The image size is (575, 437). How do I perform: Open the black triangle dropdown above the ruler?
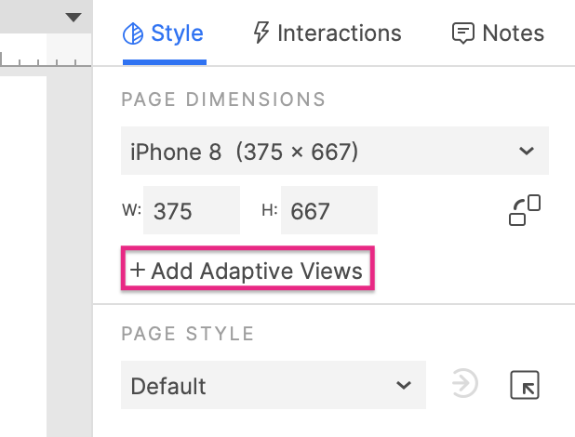tap(73, 18)
